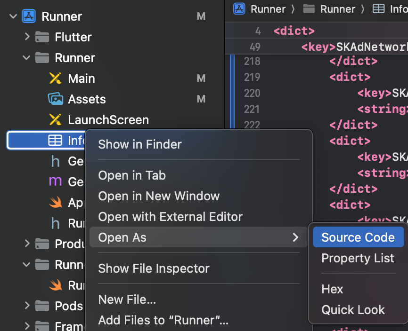Open submenu arrow next to Open As
408x331 pixels.
tap(295, 237)
